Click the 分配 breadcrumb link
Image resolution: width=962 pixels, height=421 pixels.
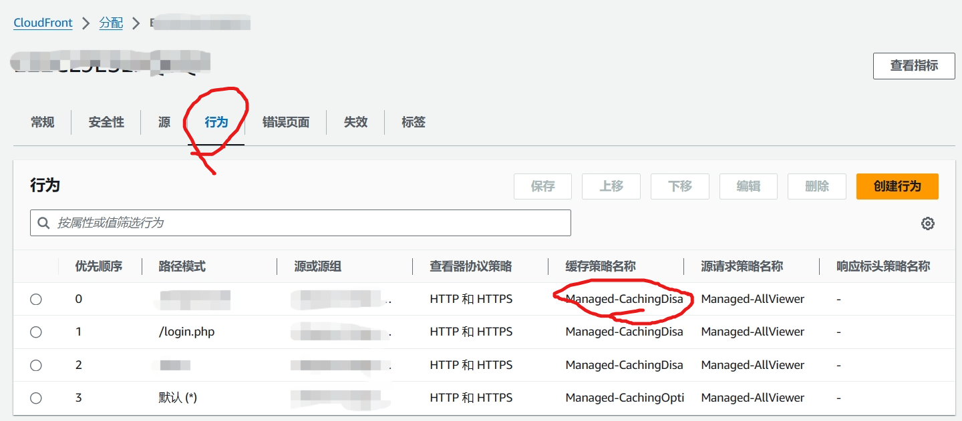coord(111,22)
